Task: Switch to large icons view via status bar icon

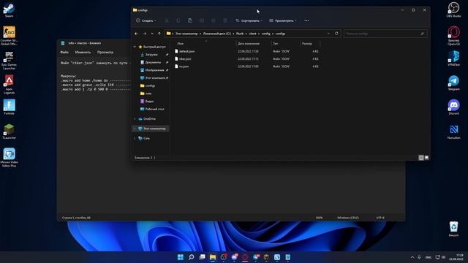Action: pos(426,158)
